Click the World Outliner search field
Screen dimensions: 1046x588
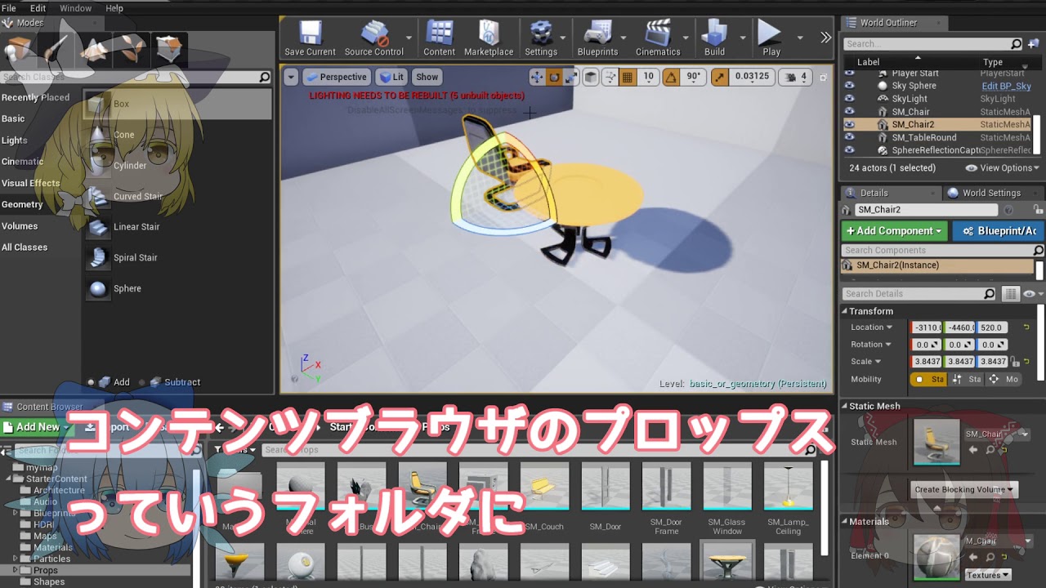[x=932, y=44]
